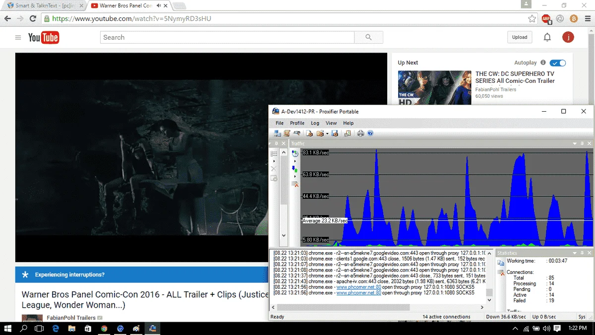This screenshot has width=595, height=335.
Task: Open the Windows Start menu
Action: pyautogui.click(x=8, y=328)
